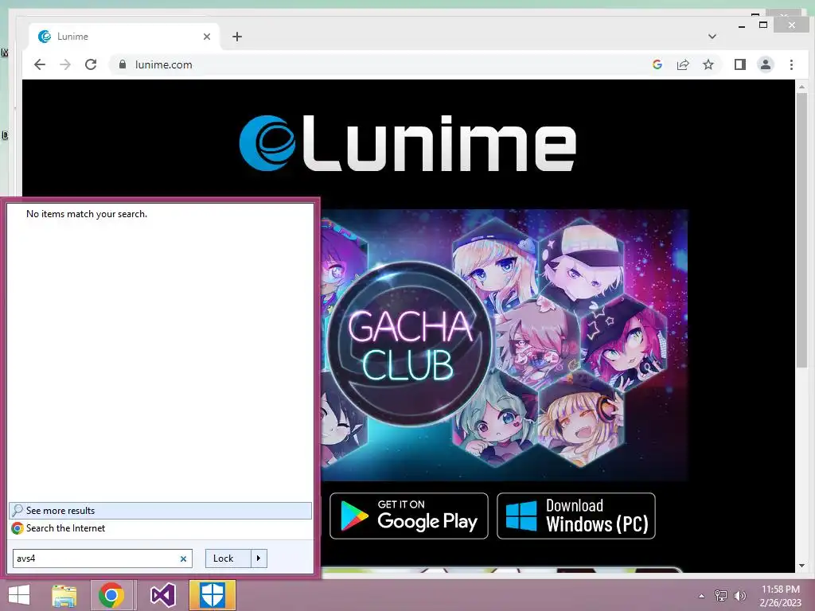The width and height of the screenshot is (815, 611).
Task: Select Search the Internet
Action: [x=160, y=528]
